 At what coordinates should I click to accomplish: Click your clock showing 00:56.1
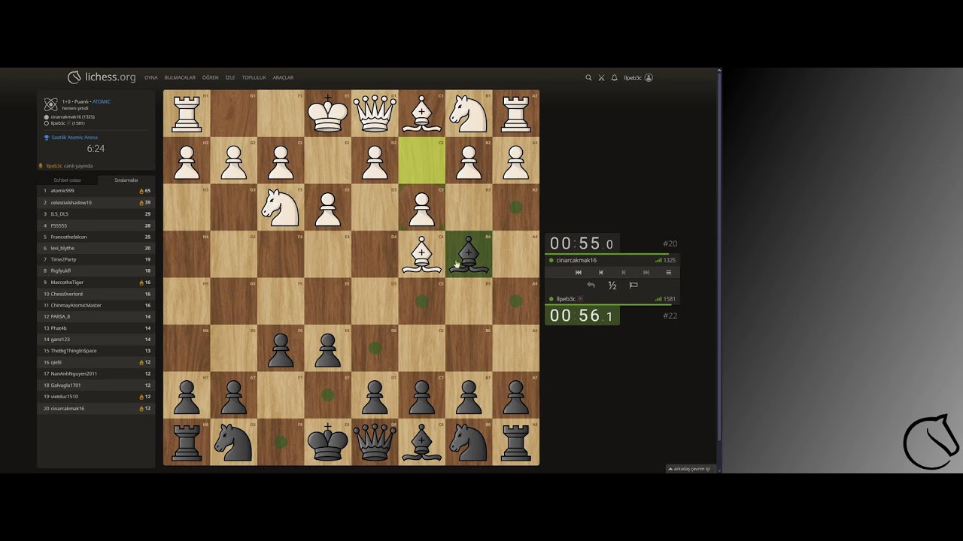pyautogui.click(x=582, y=316)
